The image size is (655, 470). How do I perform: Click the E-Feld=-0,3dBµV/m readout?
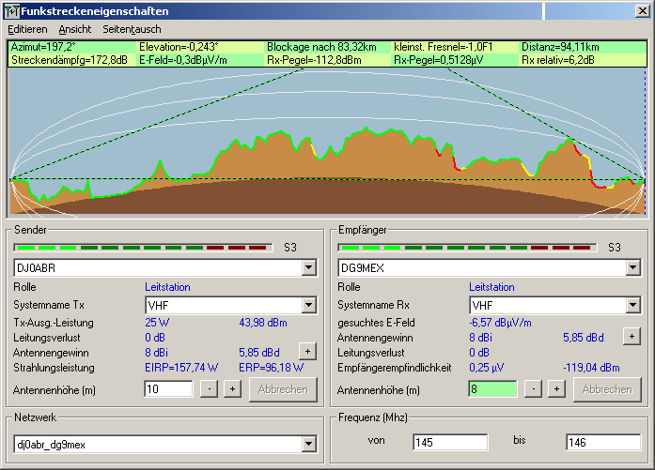tap(182, 60)
